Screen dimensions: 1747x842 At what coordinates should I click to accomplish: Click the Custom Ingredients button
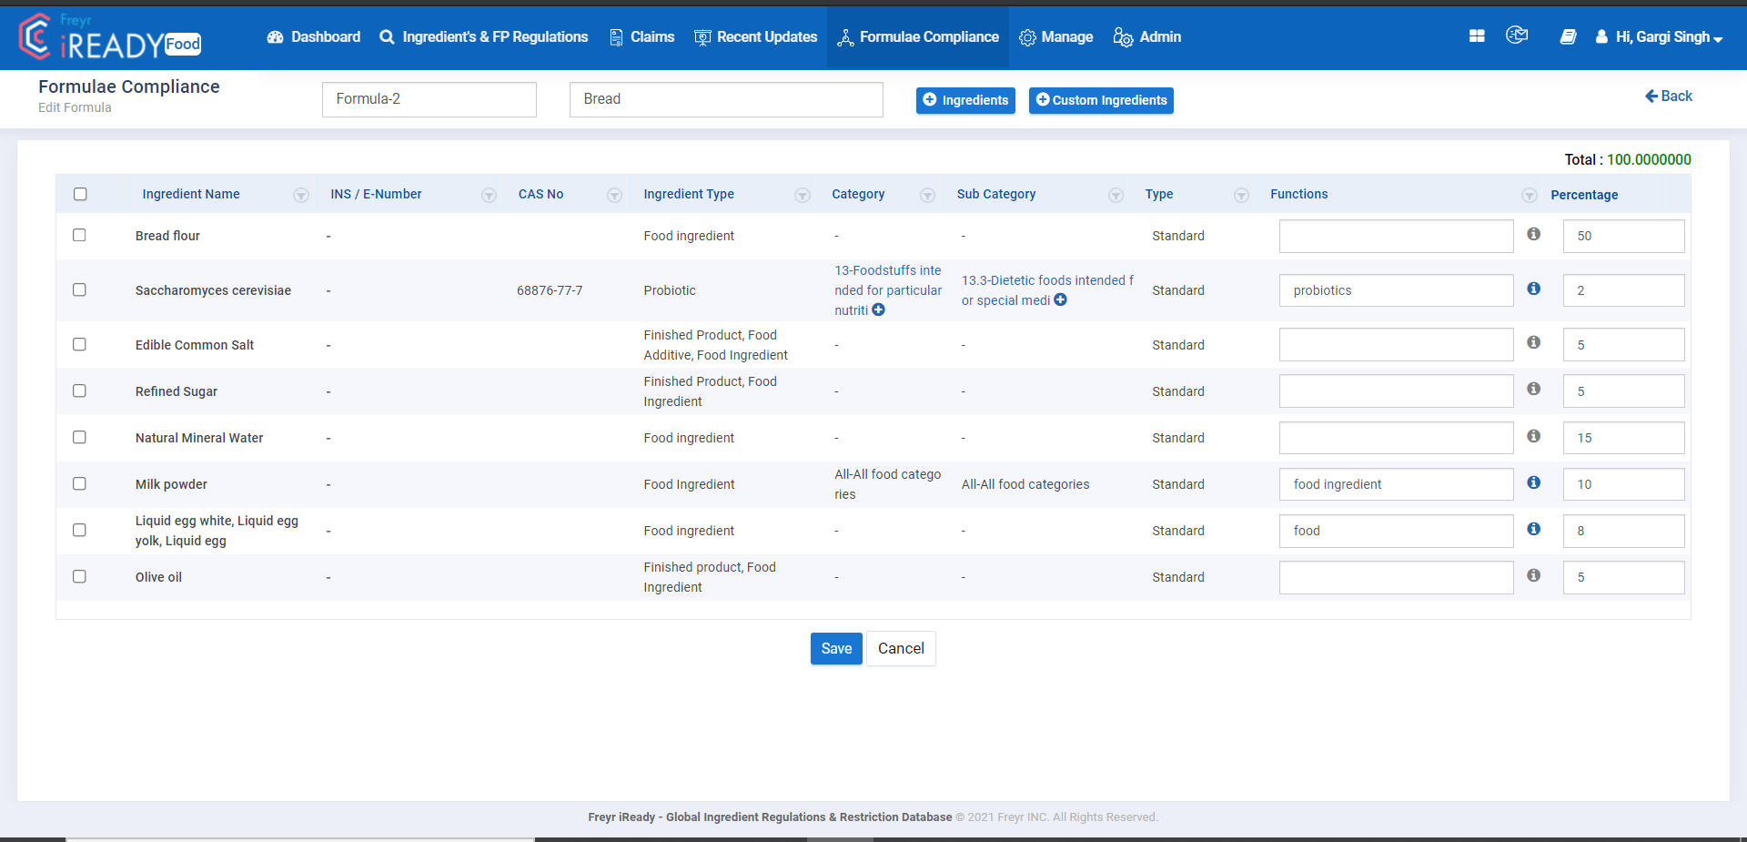pos(1100,100)
